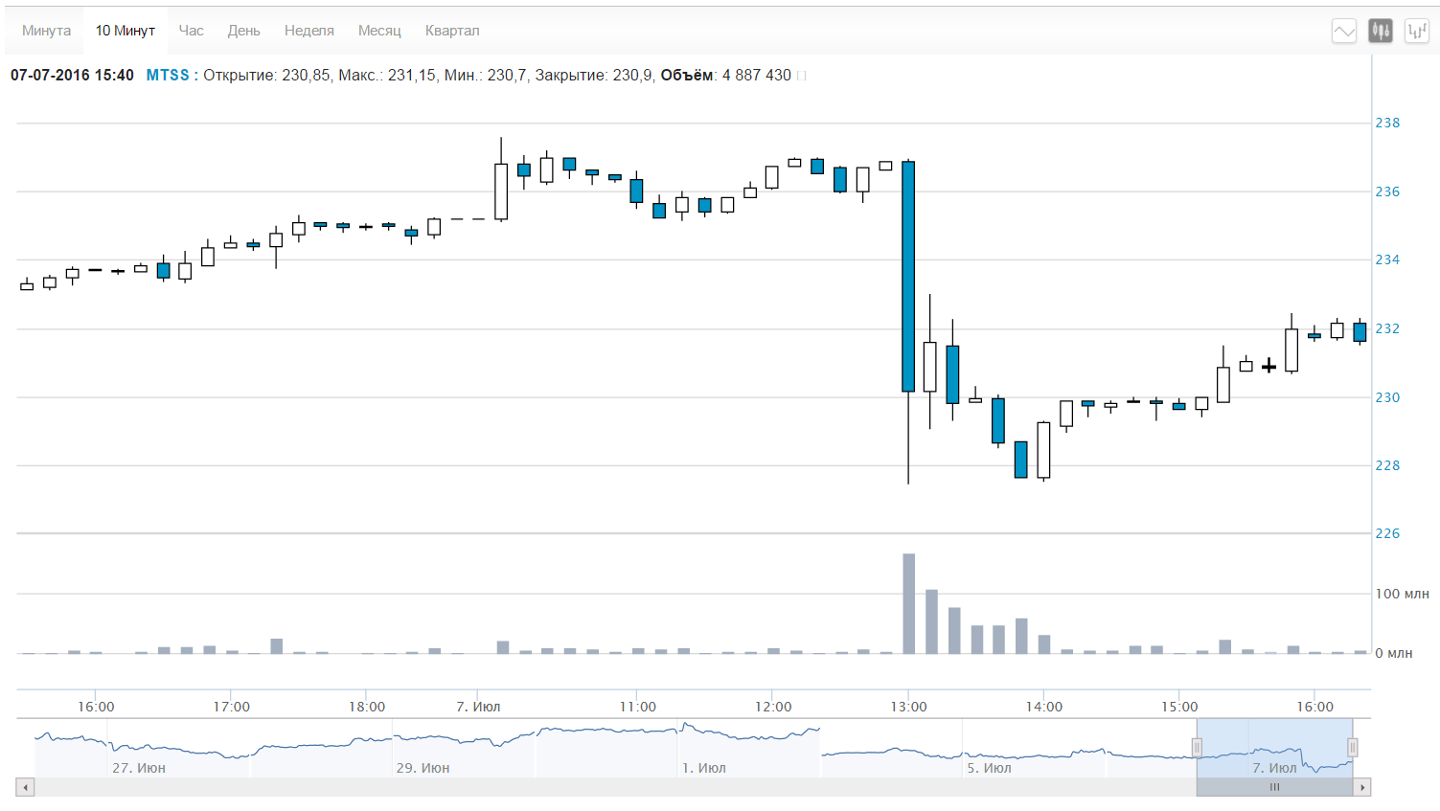Click the 226 price axis label
Screen dimensions: 1440x811
pyautogui.click(x=1387, y=534)
